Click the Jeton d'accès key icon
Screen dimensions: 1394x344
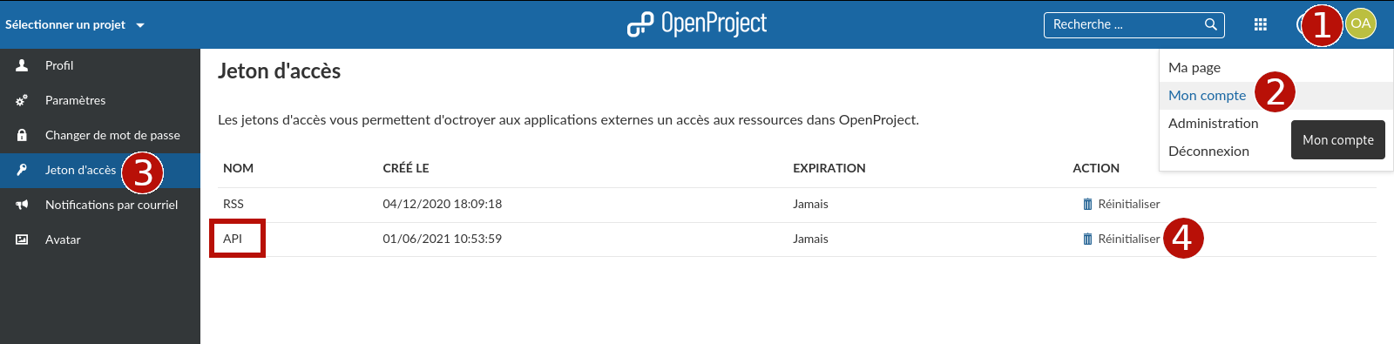point(22,170)
